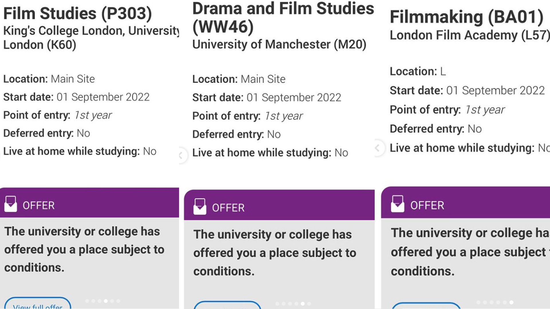Select first pagination dot on Film Studies card

pyautogui.click(x=87, y=301)
